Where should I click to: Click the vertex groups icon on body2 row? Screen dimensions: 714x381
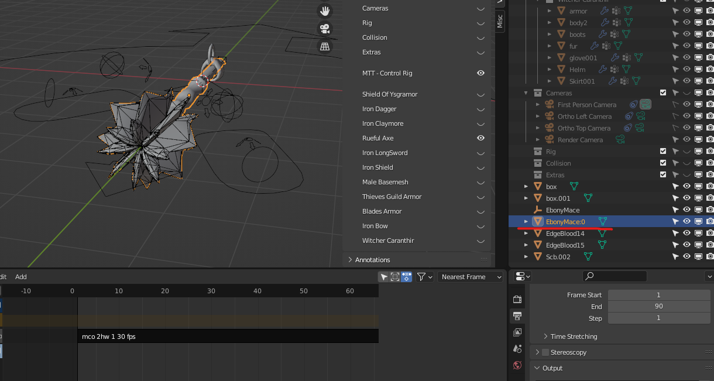coord(616,23)
